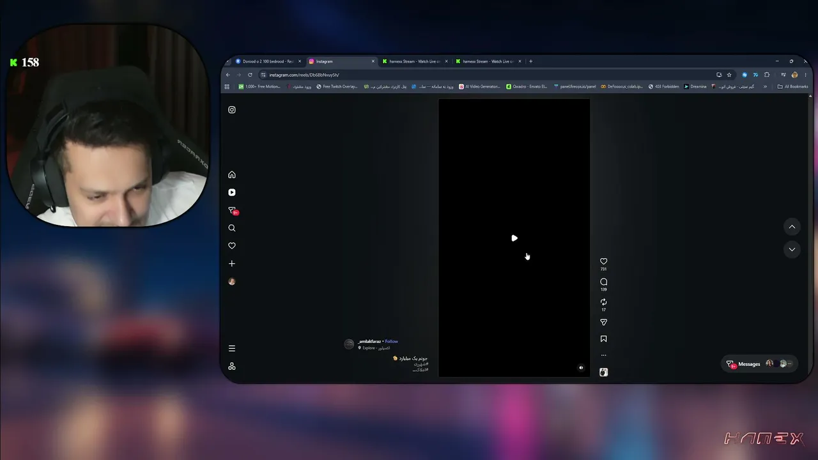Open notifications heart in sidebar
The image size is (818, 460).
[x=232, y=246]
